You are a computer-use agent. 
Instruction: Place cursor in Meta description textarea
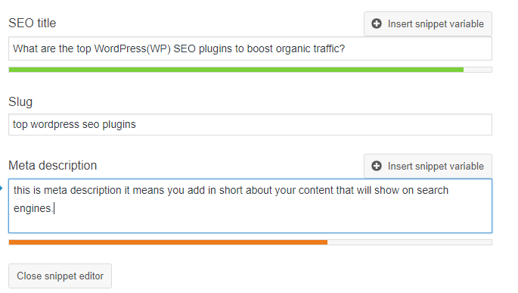click(x=250, y=206)
